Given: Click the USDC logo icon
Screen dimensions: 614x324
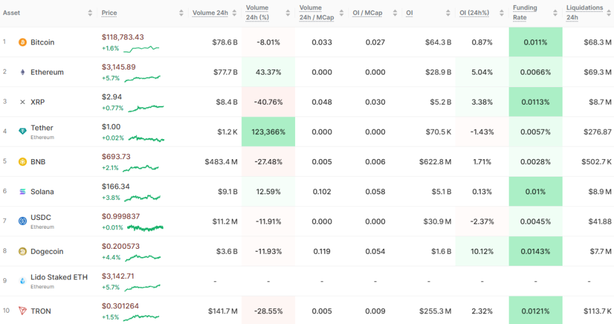Looking at the screenshot, I should [23, 221].
